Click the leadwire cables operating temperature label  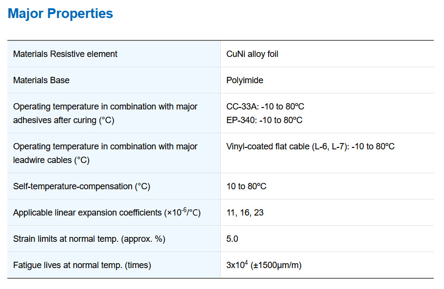click(105, 153)
